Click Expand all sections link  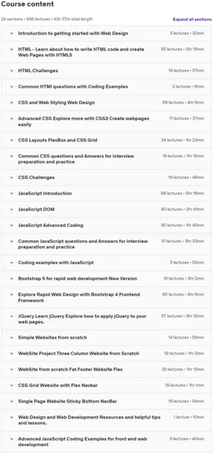192,19
